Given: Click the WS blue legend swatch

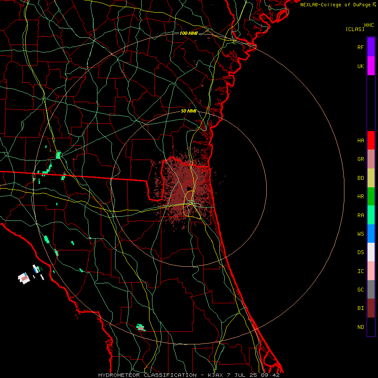Looking at the screenshot, I should pyautogui.click(x=371, y=234).
